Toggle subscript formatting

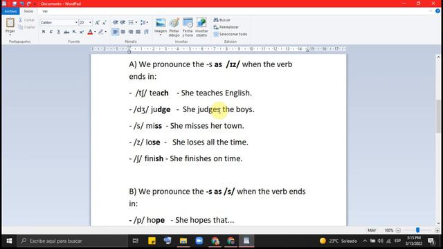(74, 32)
